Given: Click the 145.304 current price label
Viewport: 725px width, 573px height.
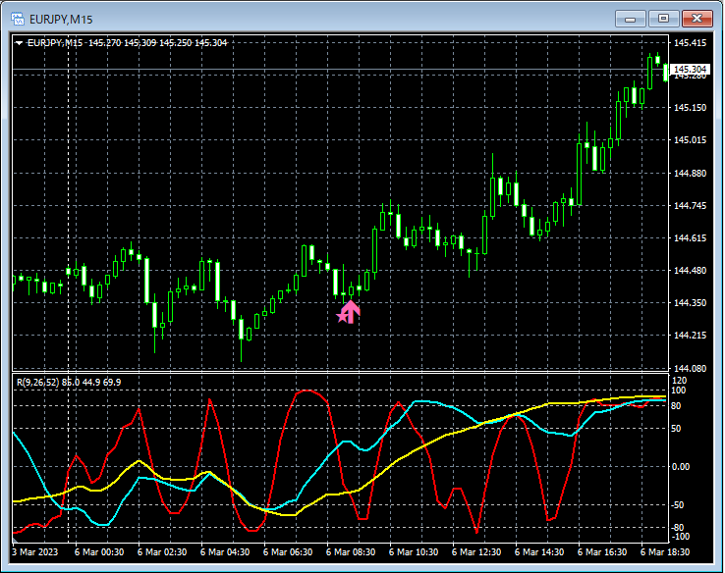Looking at the screenshot, I should click(690, 70).
